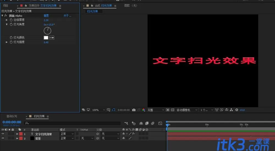The image size is (275, 151).
Task: Click the primary viewer monitor icon
Action: [88, 110]
